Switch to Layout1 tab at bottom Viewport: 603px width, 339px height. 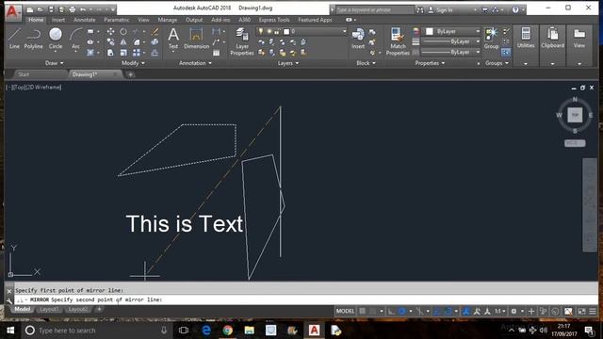click(x=49, y=310)
